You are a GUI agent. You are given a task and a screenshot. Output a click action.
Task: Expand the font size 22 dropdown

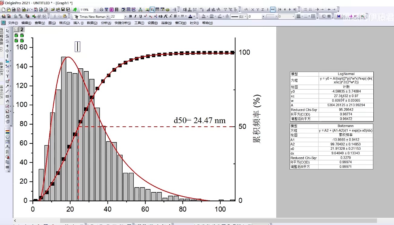126,17
